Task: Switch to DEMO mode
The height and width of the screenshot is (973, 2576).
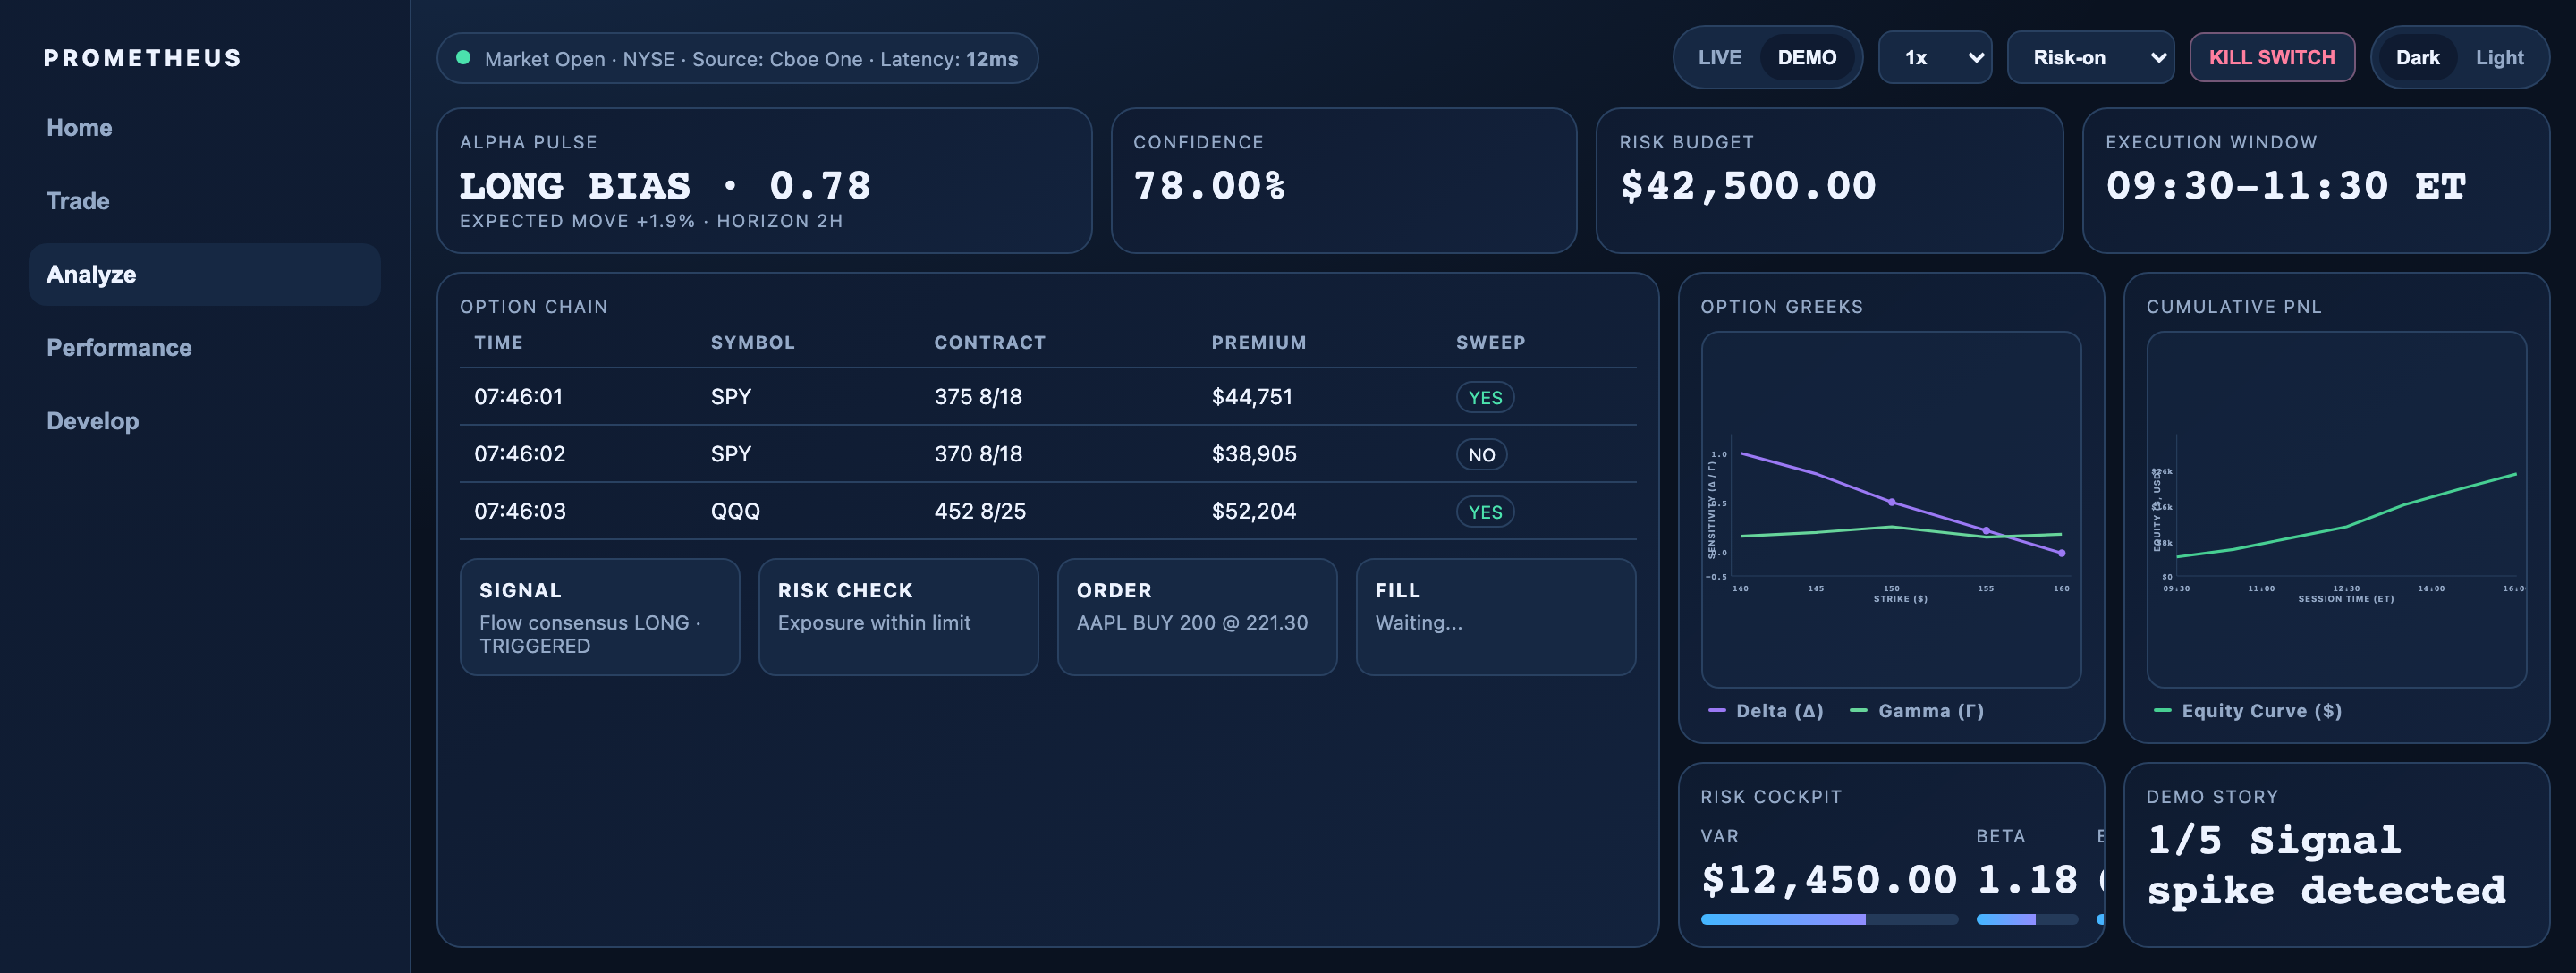Action: 1806,58
